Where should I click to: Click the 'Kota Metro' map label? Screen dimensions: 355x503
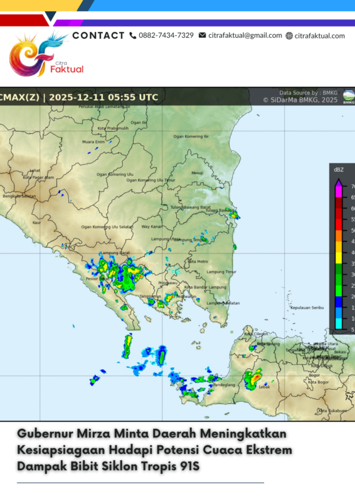[198, 262]
